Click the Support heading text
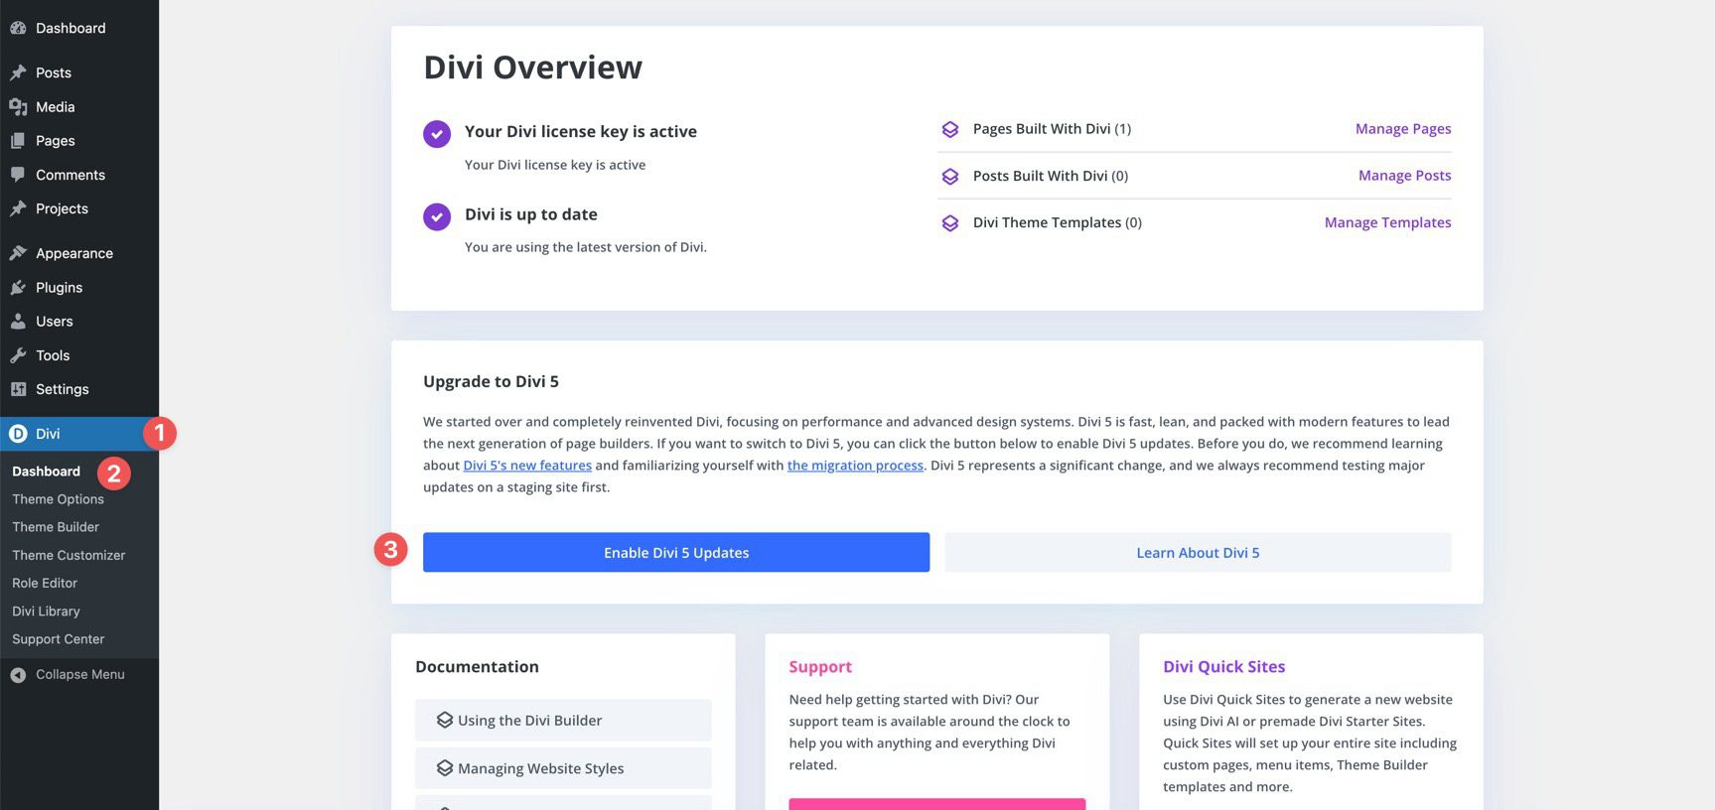 [820, 667]
